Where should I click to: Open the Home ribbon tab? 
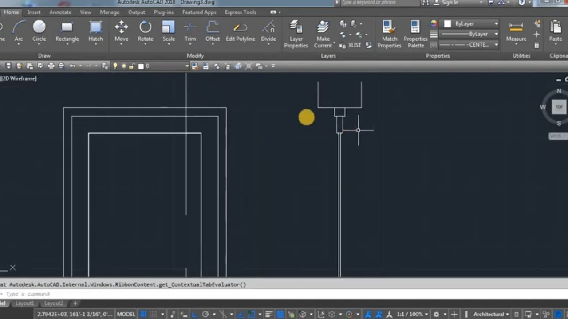point(11,12)
